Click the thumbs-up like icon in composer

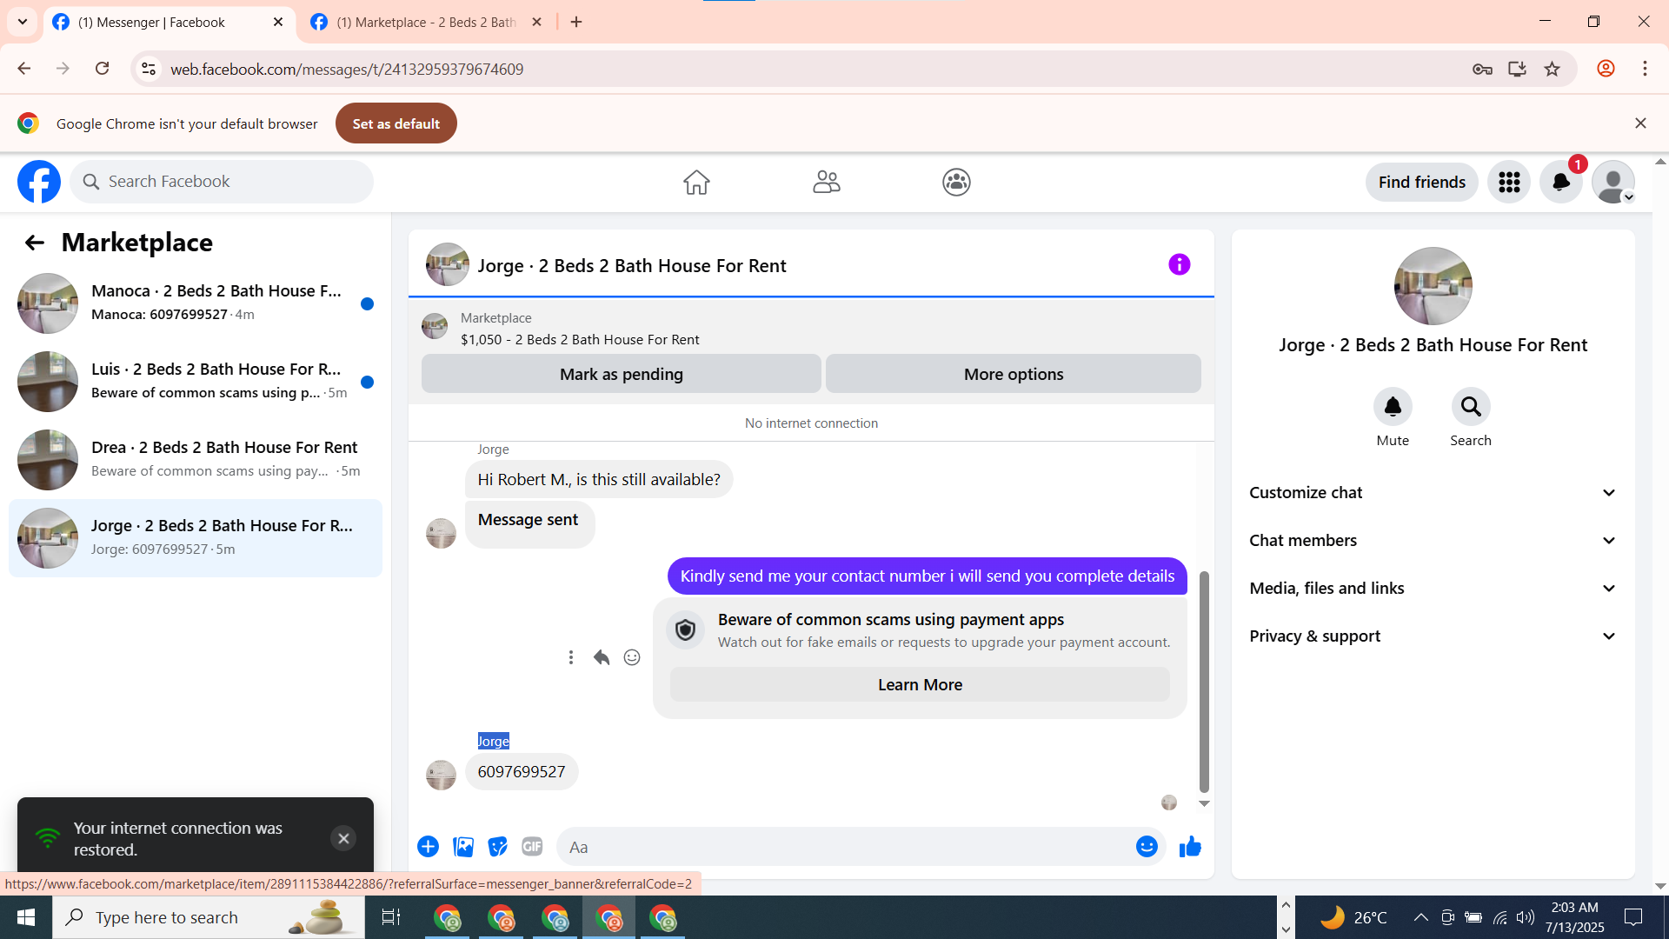1190,847
